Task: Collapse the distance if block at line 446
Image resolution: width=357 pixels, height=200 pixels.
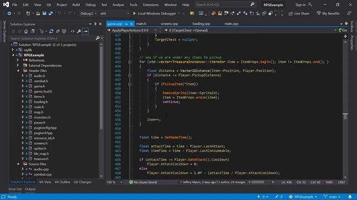Action: [129, 76]
